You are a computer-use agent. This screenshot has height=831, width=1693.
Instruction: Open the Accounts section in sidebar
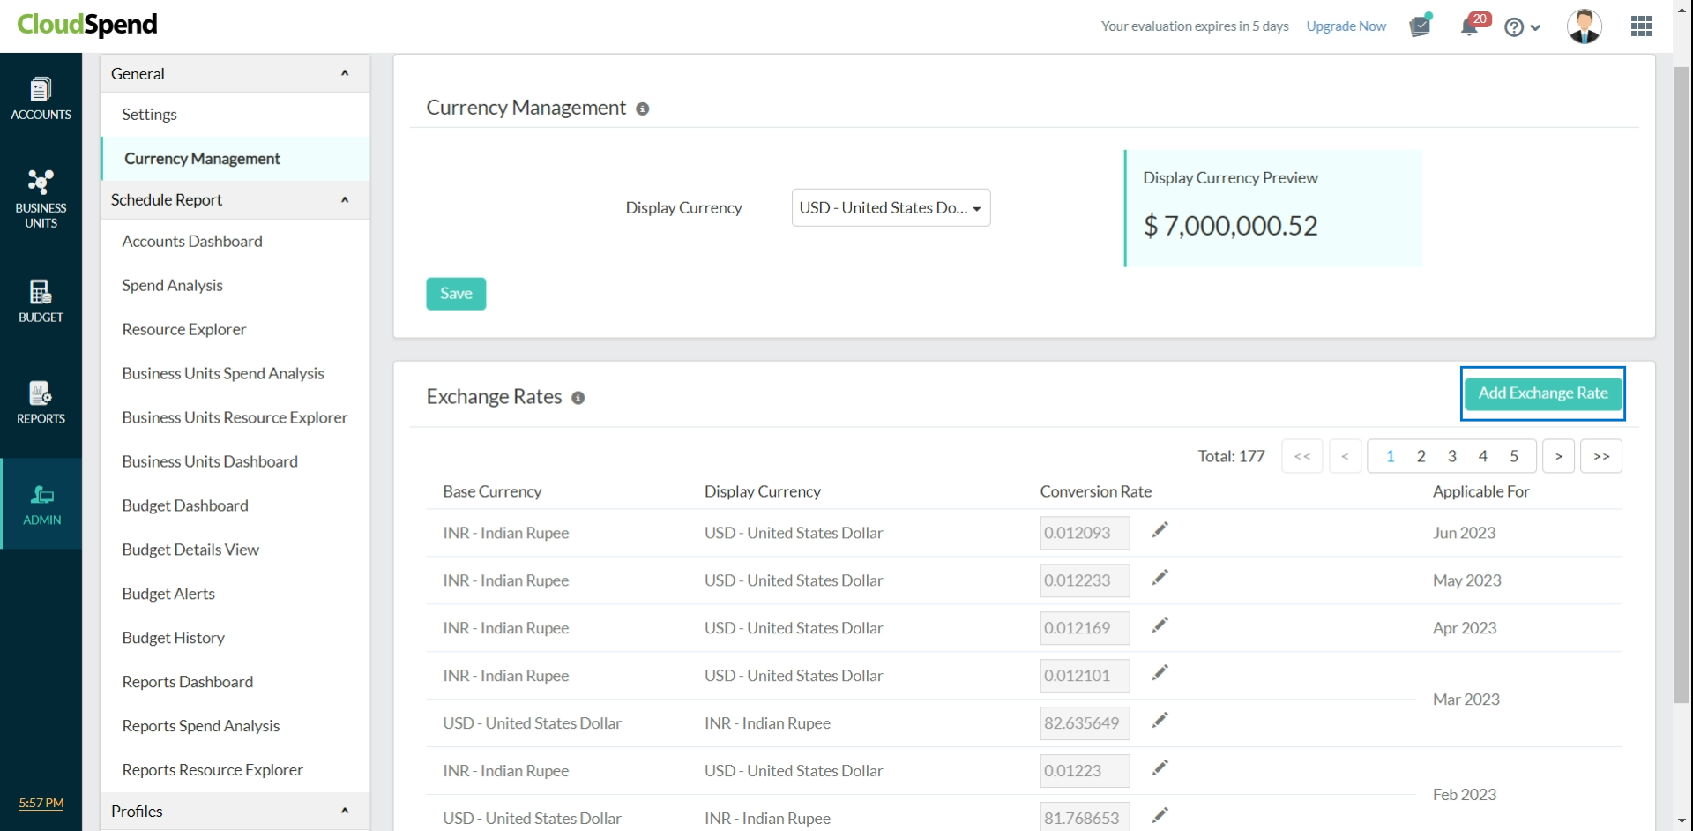pyautogui.click(x=41, y=99)
